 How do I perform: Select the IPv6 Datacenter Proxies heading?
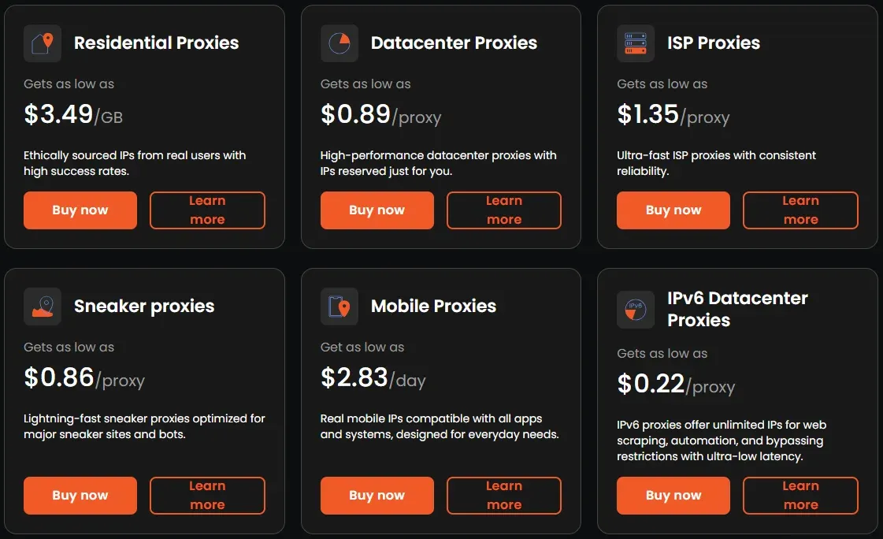pos(737,309)
